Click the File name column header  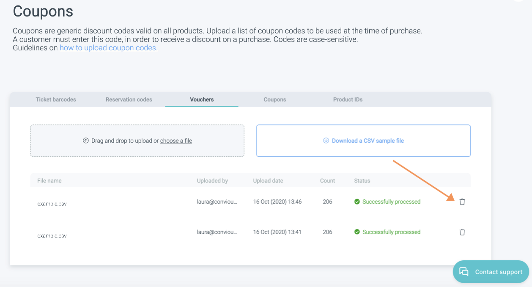pyautogui.click(x=49, y=181)
